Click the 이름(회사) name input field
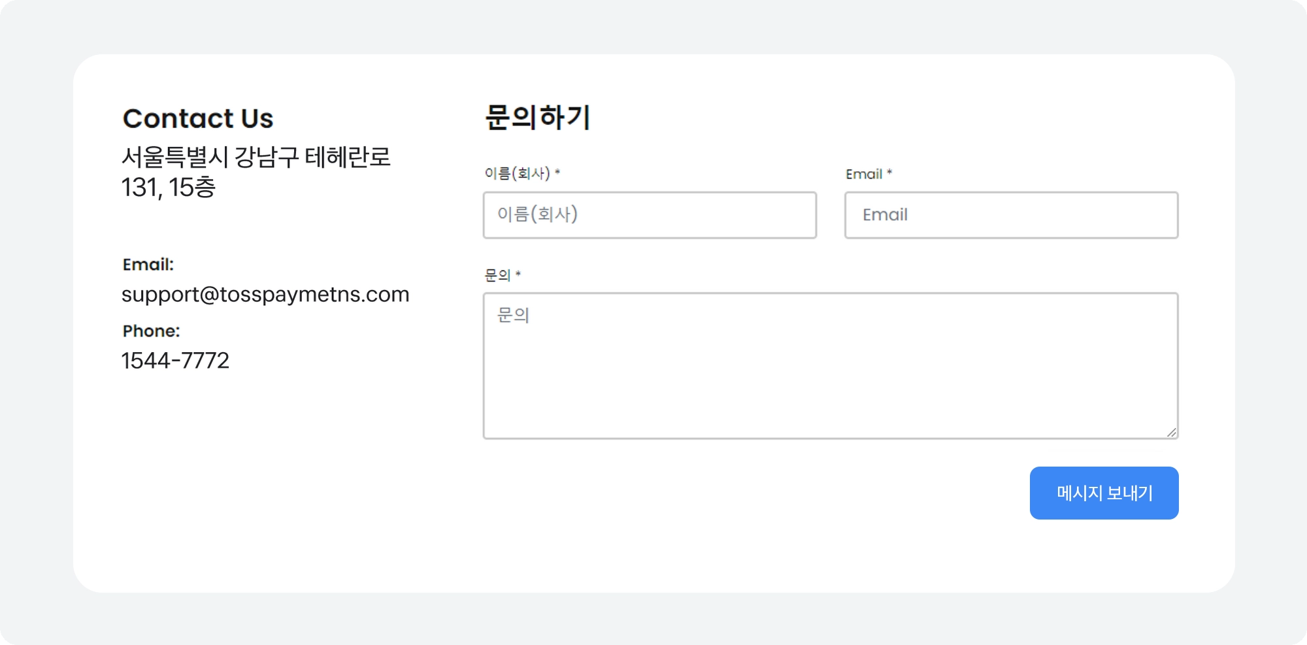This screenshot has width=1307, height=645. tap(649, 215)
